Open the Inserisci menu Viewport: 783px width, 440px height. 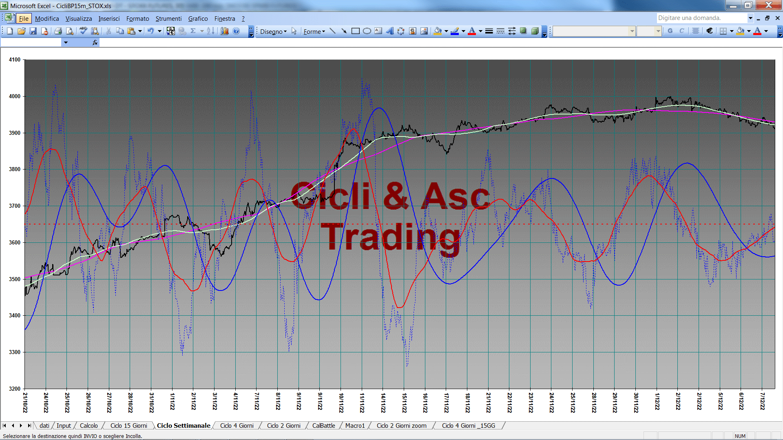pos(109,18)
